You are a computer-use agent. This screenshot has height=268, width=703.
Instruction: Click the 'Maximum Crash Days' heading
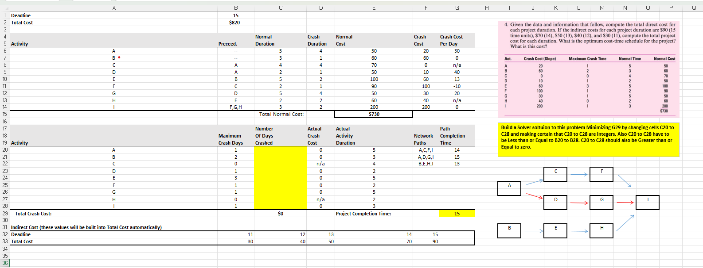coord(230,139)
